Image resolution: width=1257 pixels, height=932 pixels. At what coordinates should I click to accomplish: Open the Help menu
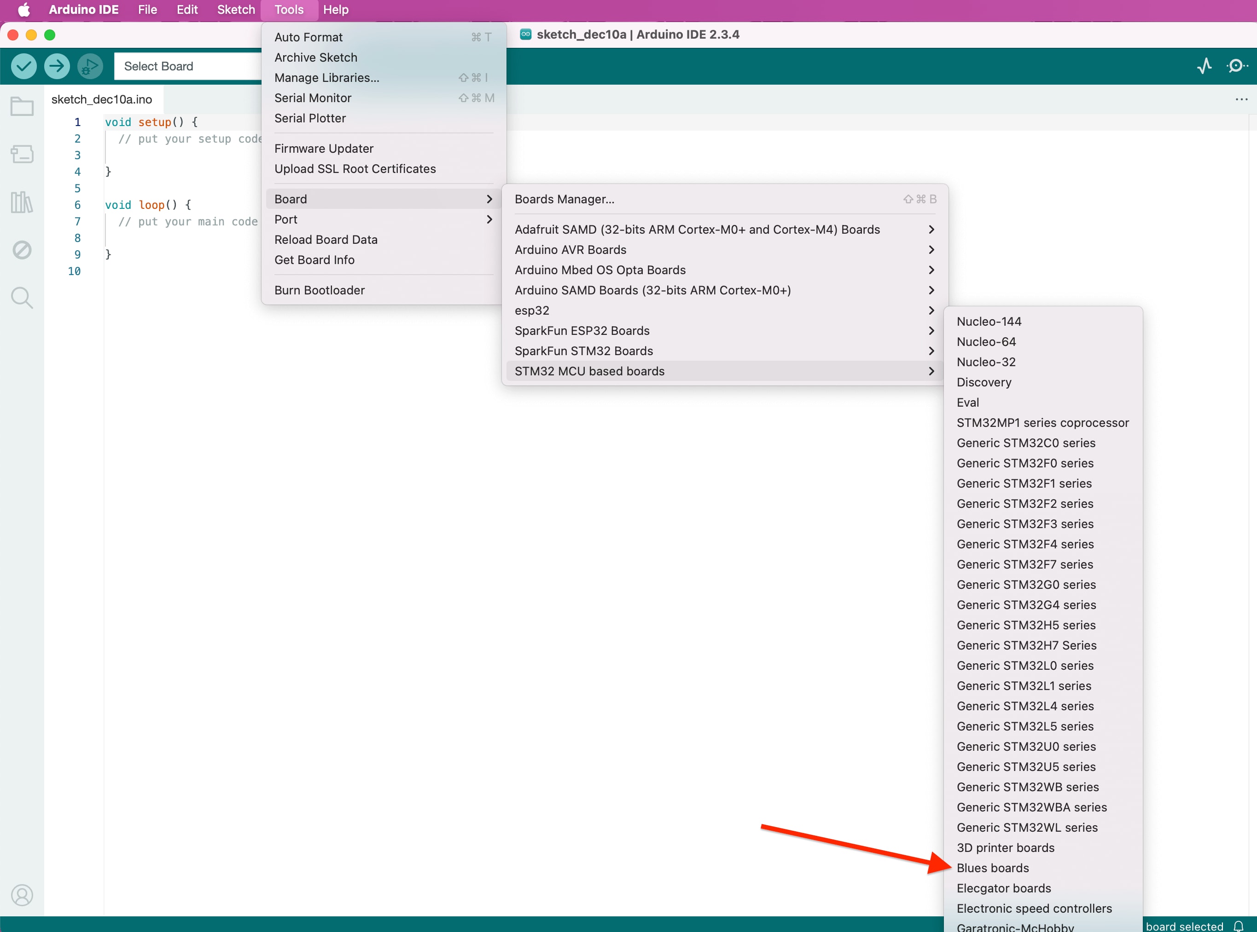pos(335,10)
